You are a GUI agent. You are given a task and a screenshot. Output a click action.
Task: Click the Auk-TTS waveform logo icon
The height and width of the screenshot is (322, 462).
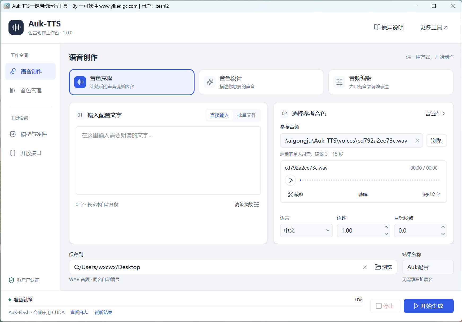point(16,27)
